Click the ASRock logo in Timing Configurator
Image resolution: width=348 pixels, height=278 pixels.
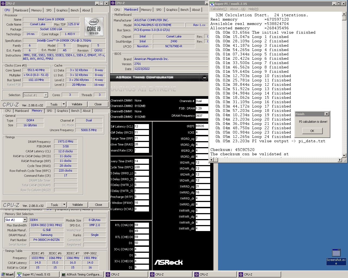(x=169, y=262)
